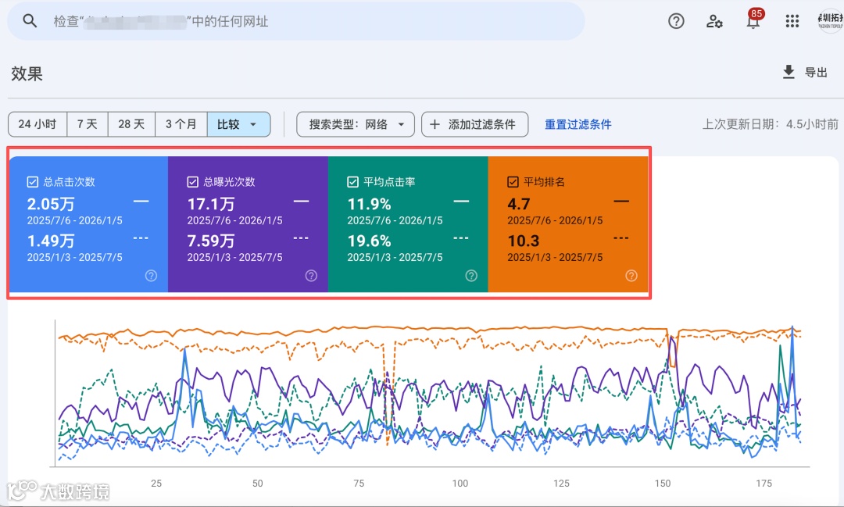Image resolution: width=844 pixels, height=507 pixels.
Task: Open the Google apps grid icon
Action: point(792,21)
